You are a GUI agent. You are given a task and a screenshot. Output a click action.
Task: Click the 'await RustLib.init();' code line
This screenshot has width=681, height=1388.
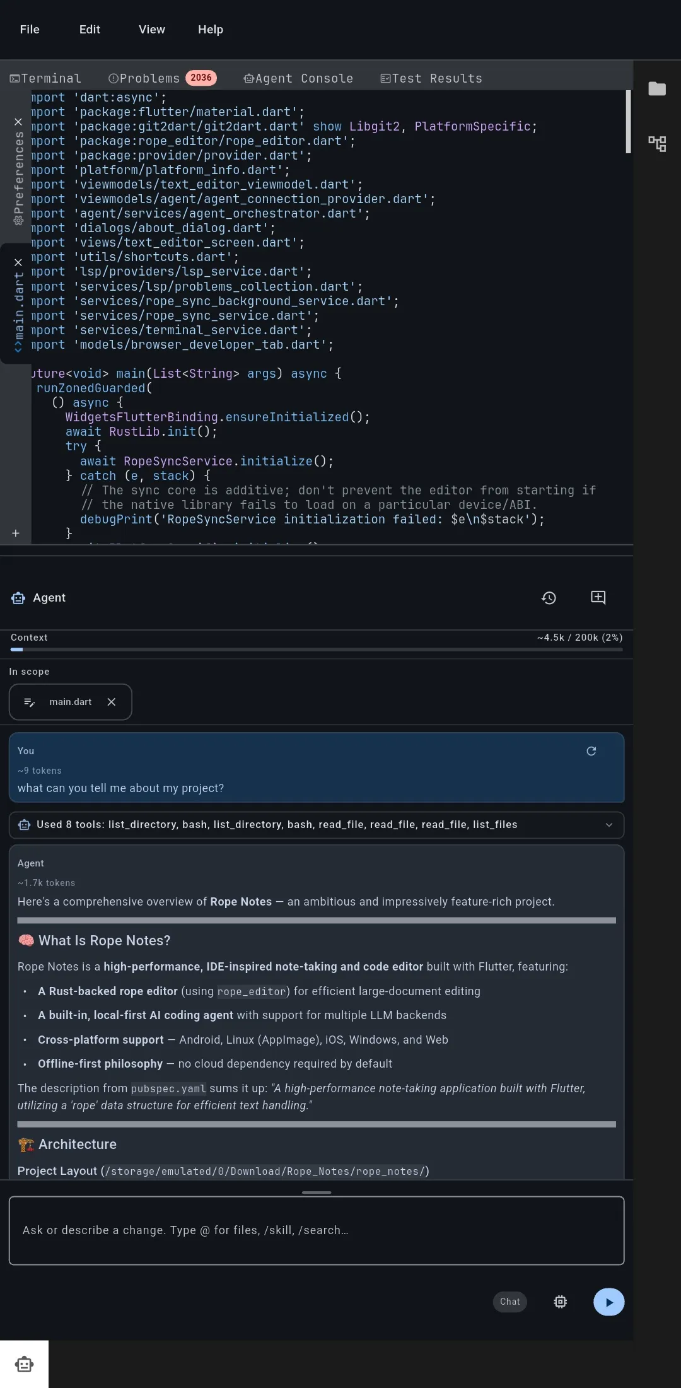141,431
